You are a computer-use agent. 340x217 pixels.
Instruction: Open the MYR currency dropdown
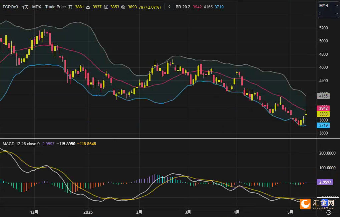click(328, 6)
